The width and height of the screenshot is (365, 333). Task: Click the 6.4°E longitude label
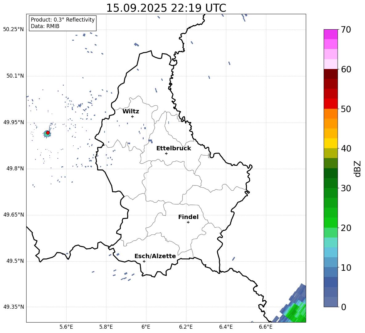coord(226,327)
